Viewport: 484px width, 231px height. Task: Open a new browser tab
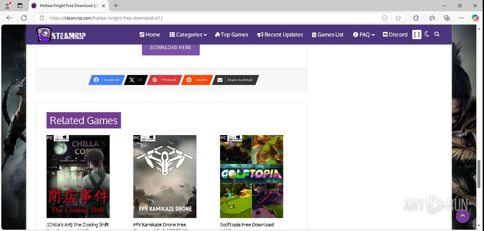116,6
